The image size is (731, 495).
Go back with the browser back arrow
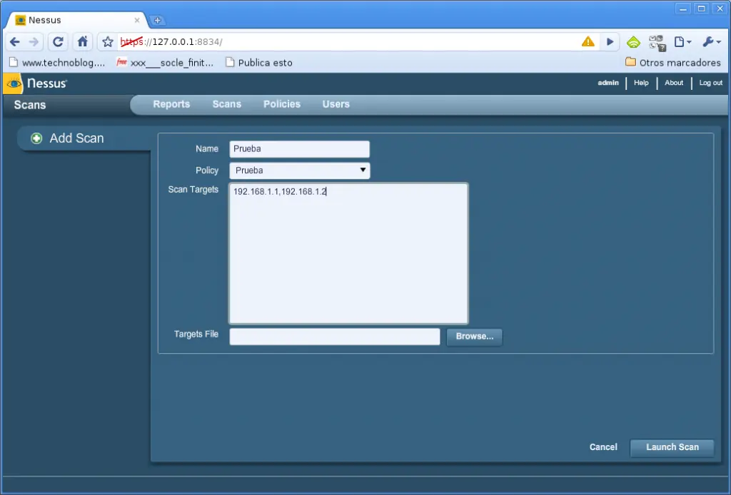[x=15, y=42]
